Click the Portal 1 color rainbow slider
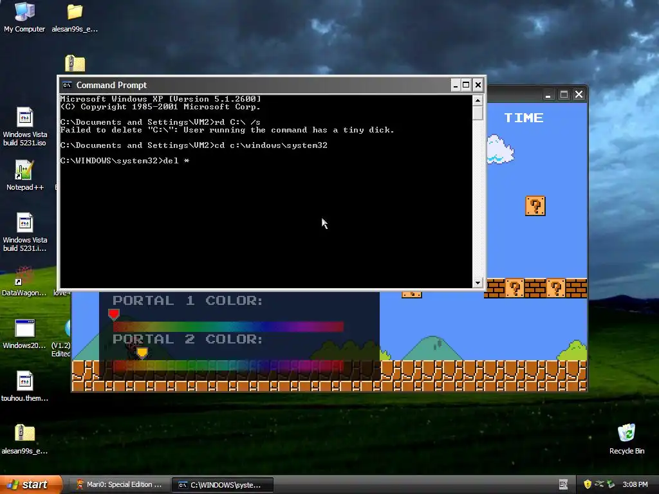The image size is (659, 494). pos(228,326)
